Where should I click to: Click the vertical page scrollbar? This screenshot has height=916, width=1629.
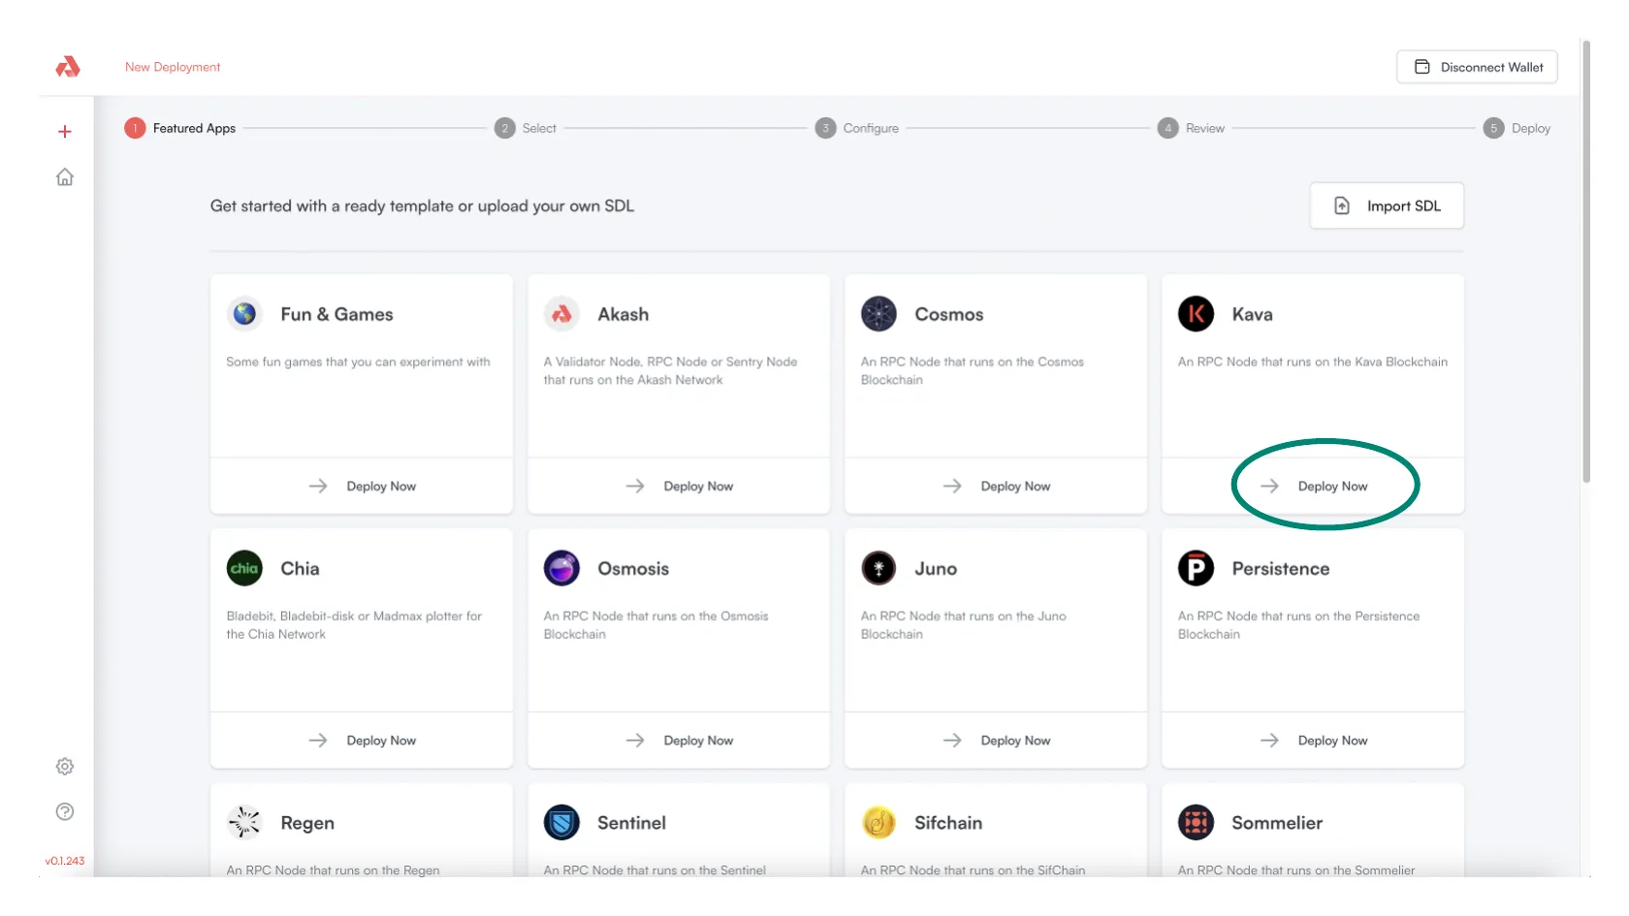[x=1585, y=262]
